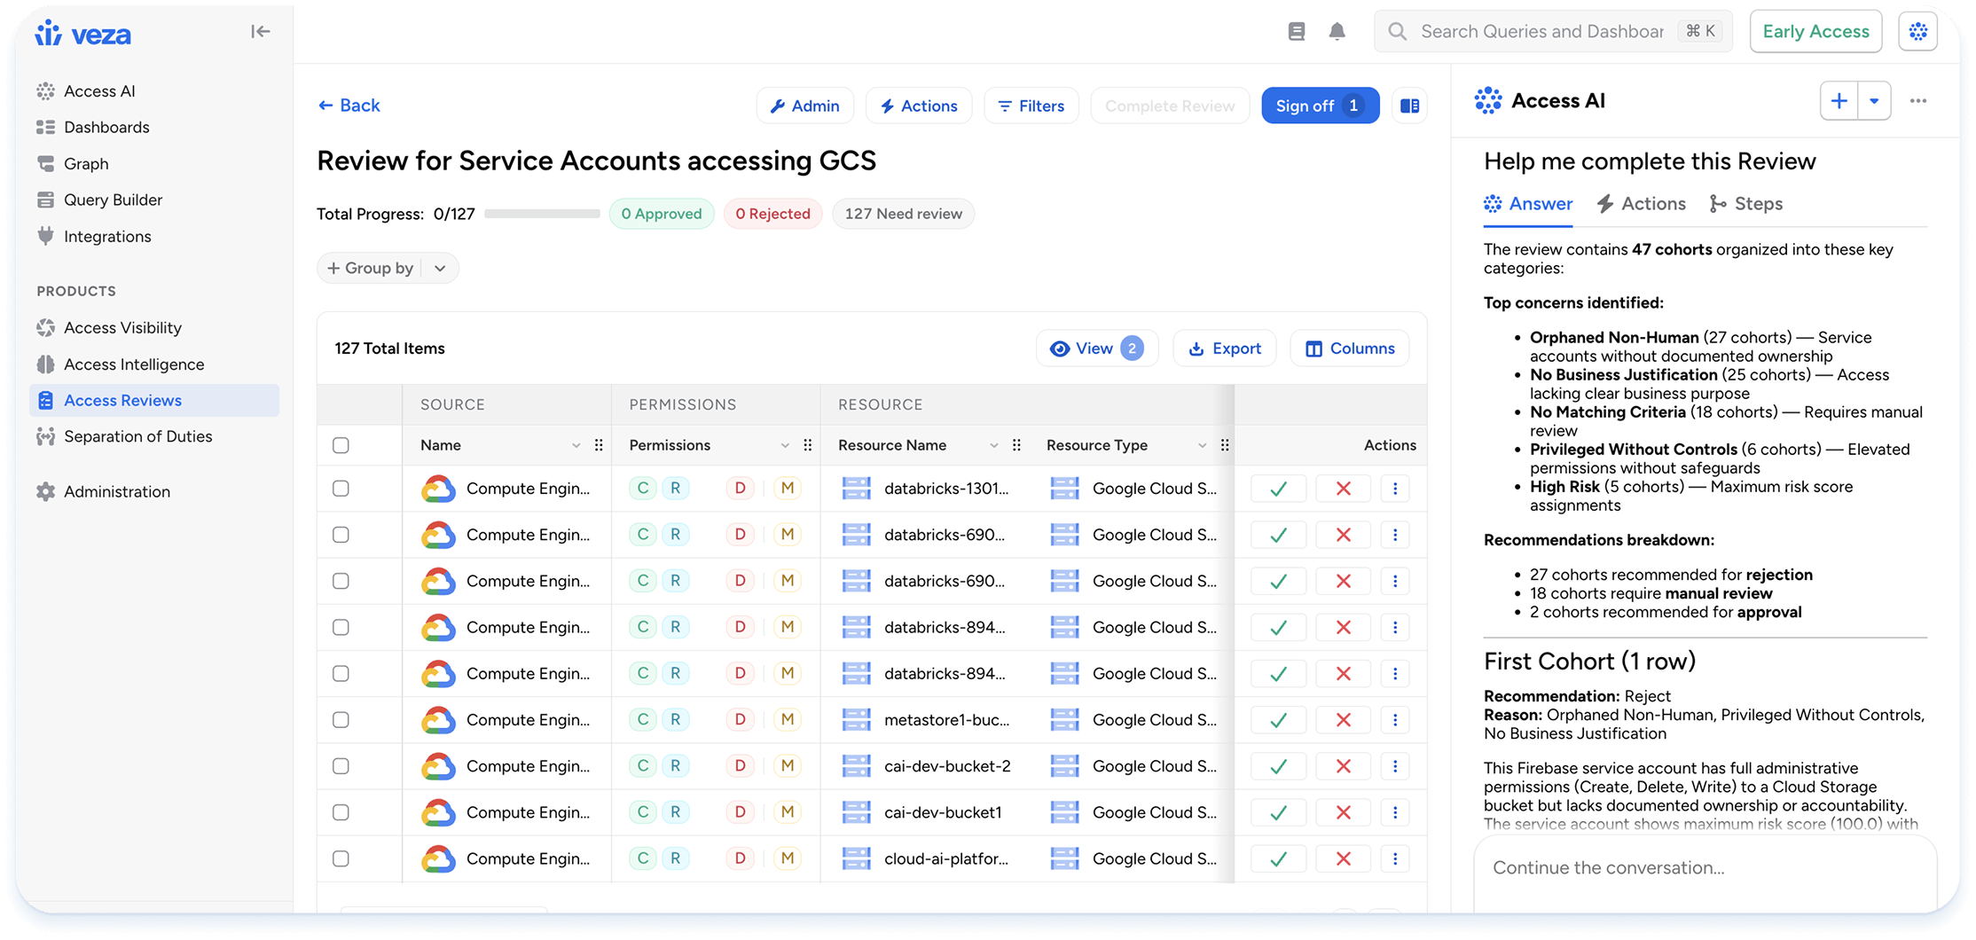
Task: Open the notifications bell
Action: click(1337, 32)
